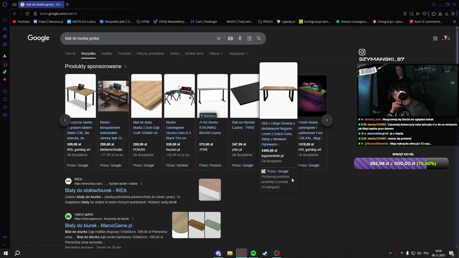This screenshot has height=258, width=459.
Task: Click the page vertical scrollbar
Action: pos(457,136)
